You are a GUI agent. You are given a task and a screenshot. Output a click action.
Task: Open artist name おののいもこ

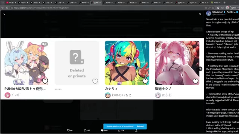(x=121, y=95)
